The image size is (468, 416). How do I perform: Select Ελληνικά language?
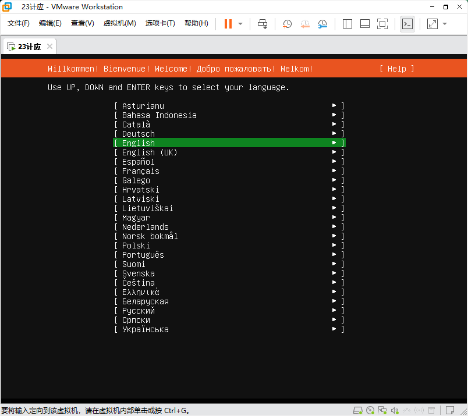point(229,292)
